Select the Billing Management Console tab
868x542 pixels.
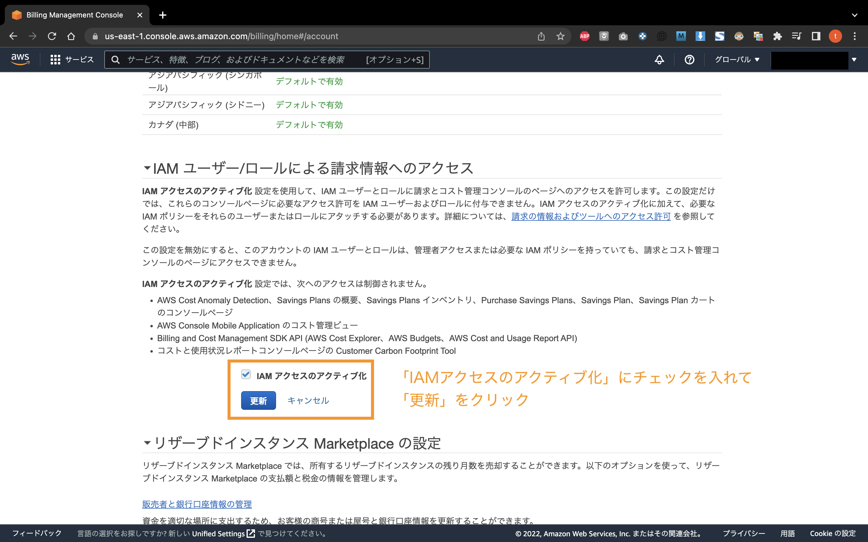pos(75,15)
